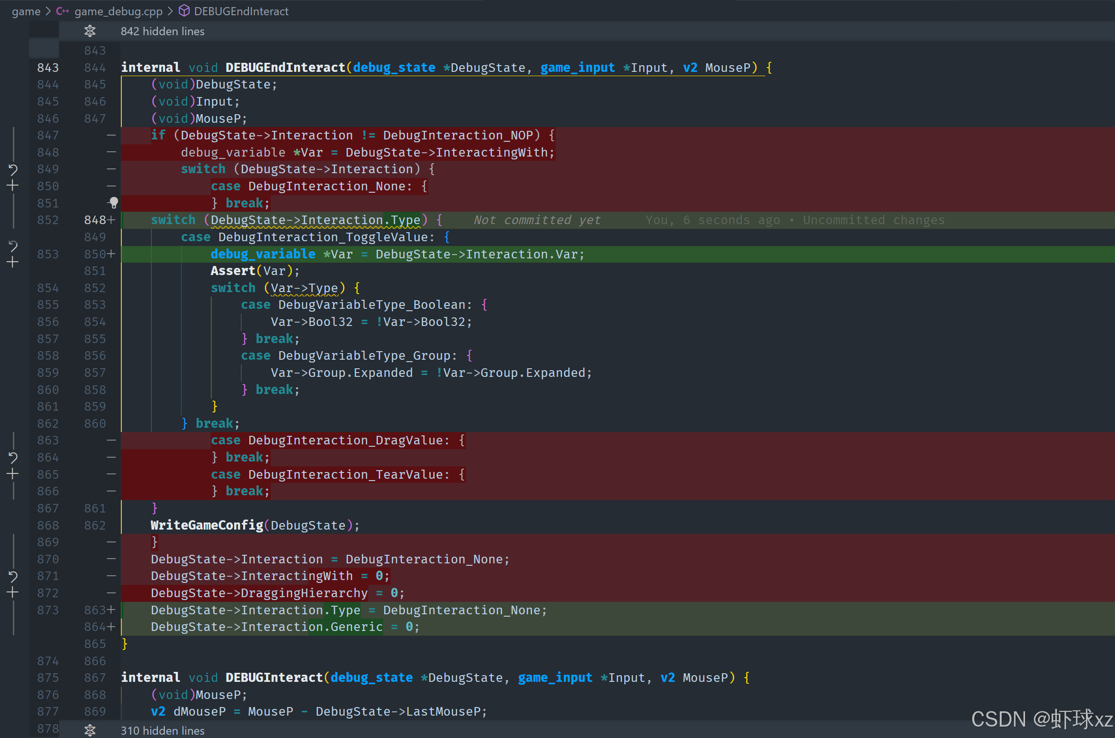Expand the 310 hidden lines unfold icon
Viewport: 1115px width, 738px height.
(x=89, y=730)
